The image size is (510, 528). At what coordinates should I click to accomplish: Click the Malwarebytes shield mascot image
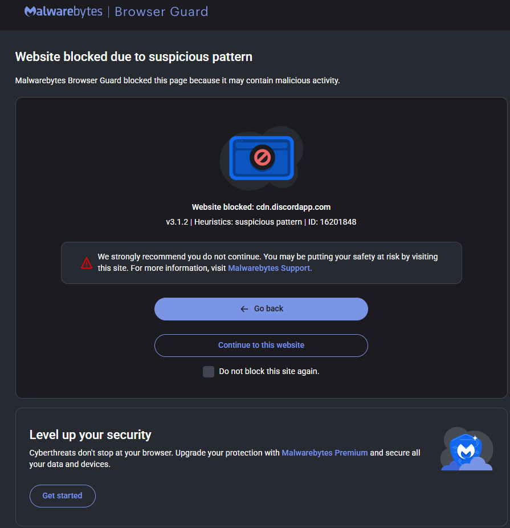click(x=467, y=449)
